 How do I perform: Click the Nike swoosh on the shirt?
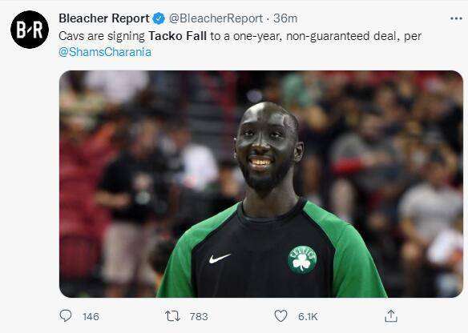220,259
